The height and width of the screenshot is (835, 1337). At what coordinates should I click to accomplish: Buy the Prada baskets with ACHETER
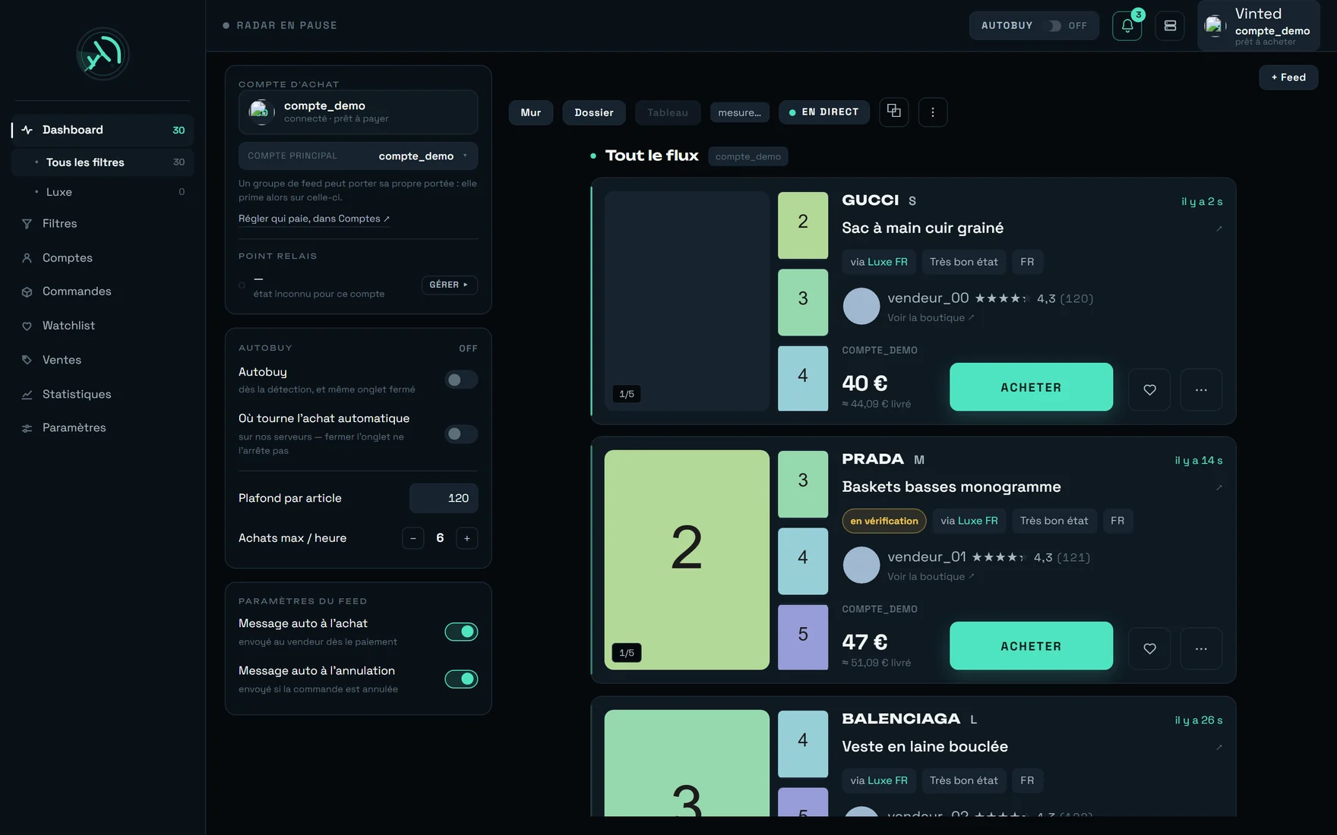[x=1031, y=646]
